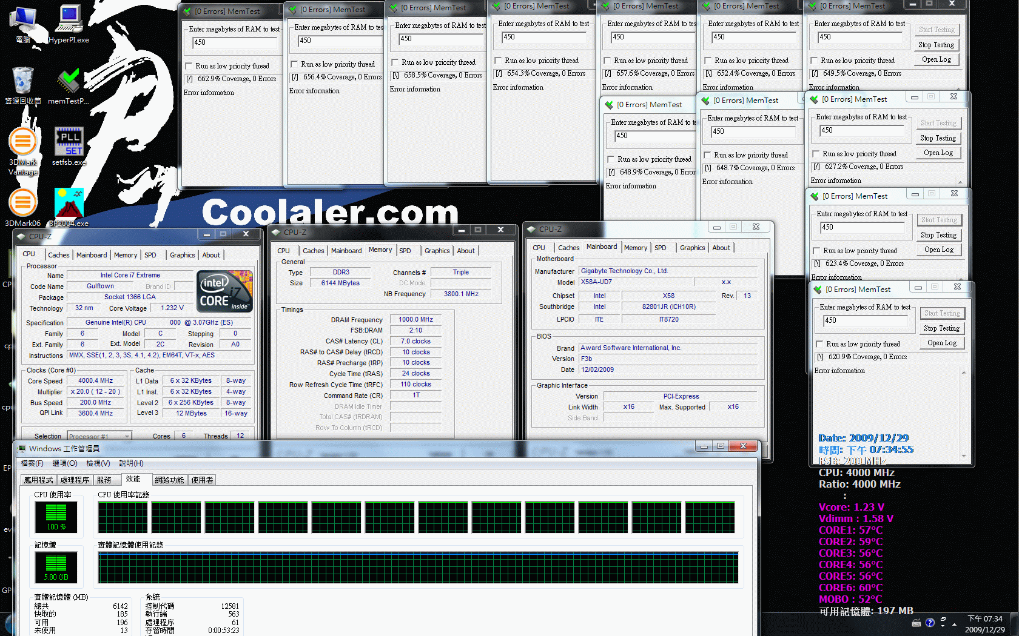The width and height of the screenshot is (1019, 636).
Task: Click Stop Testing in 649.5% MemTest window
Action: click(936, 45)
